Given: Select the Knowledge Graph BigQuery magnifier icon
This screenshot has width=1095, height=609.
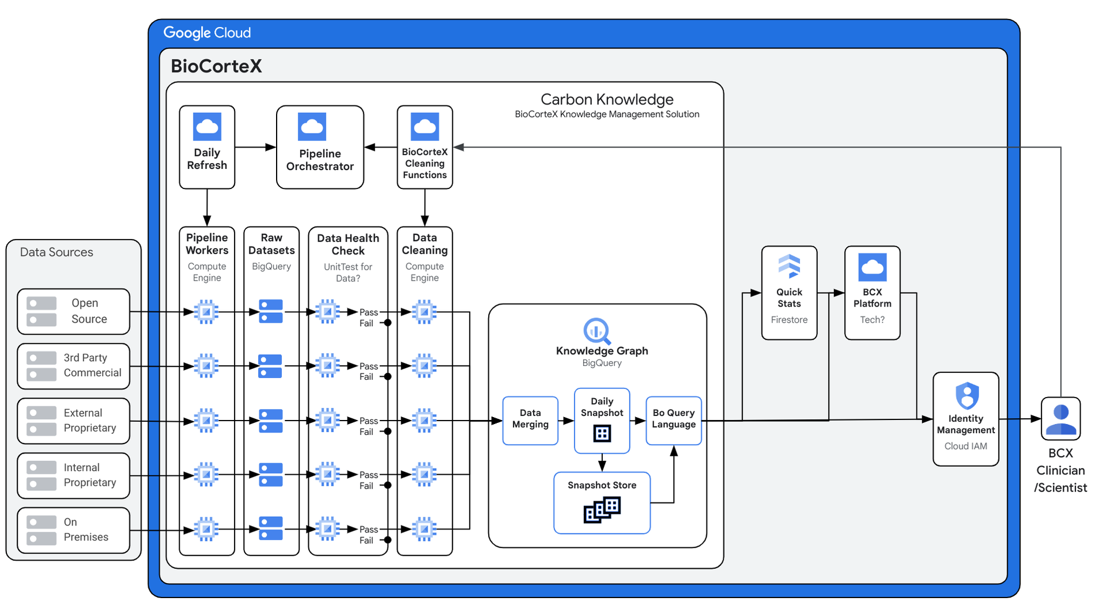Looking at the screenshot, I should coord(597,331).
